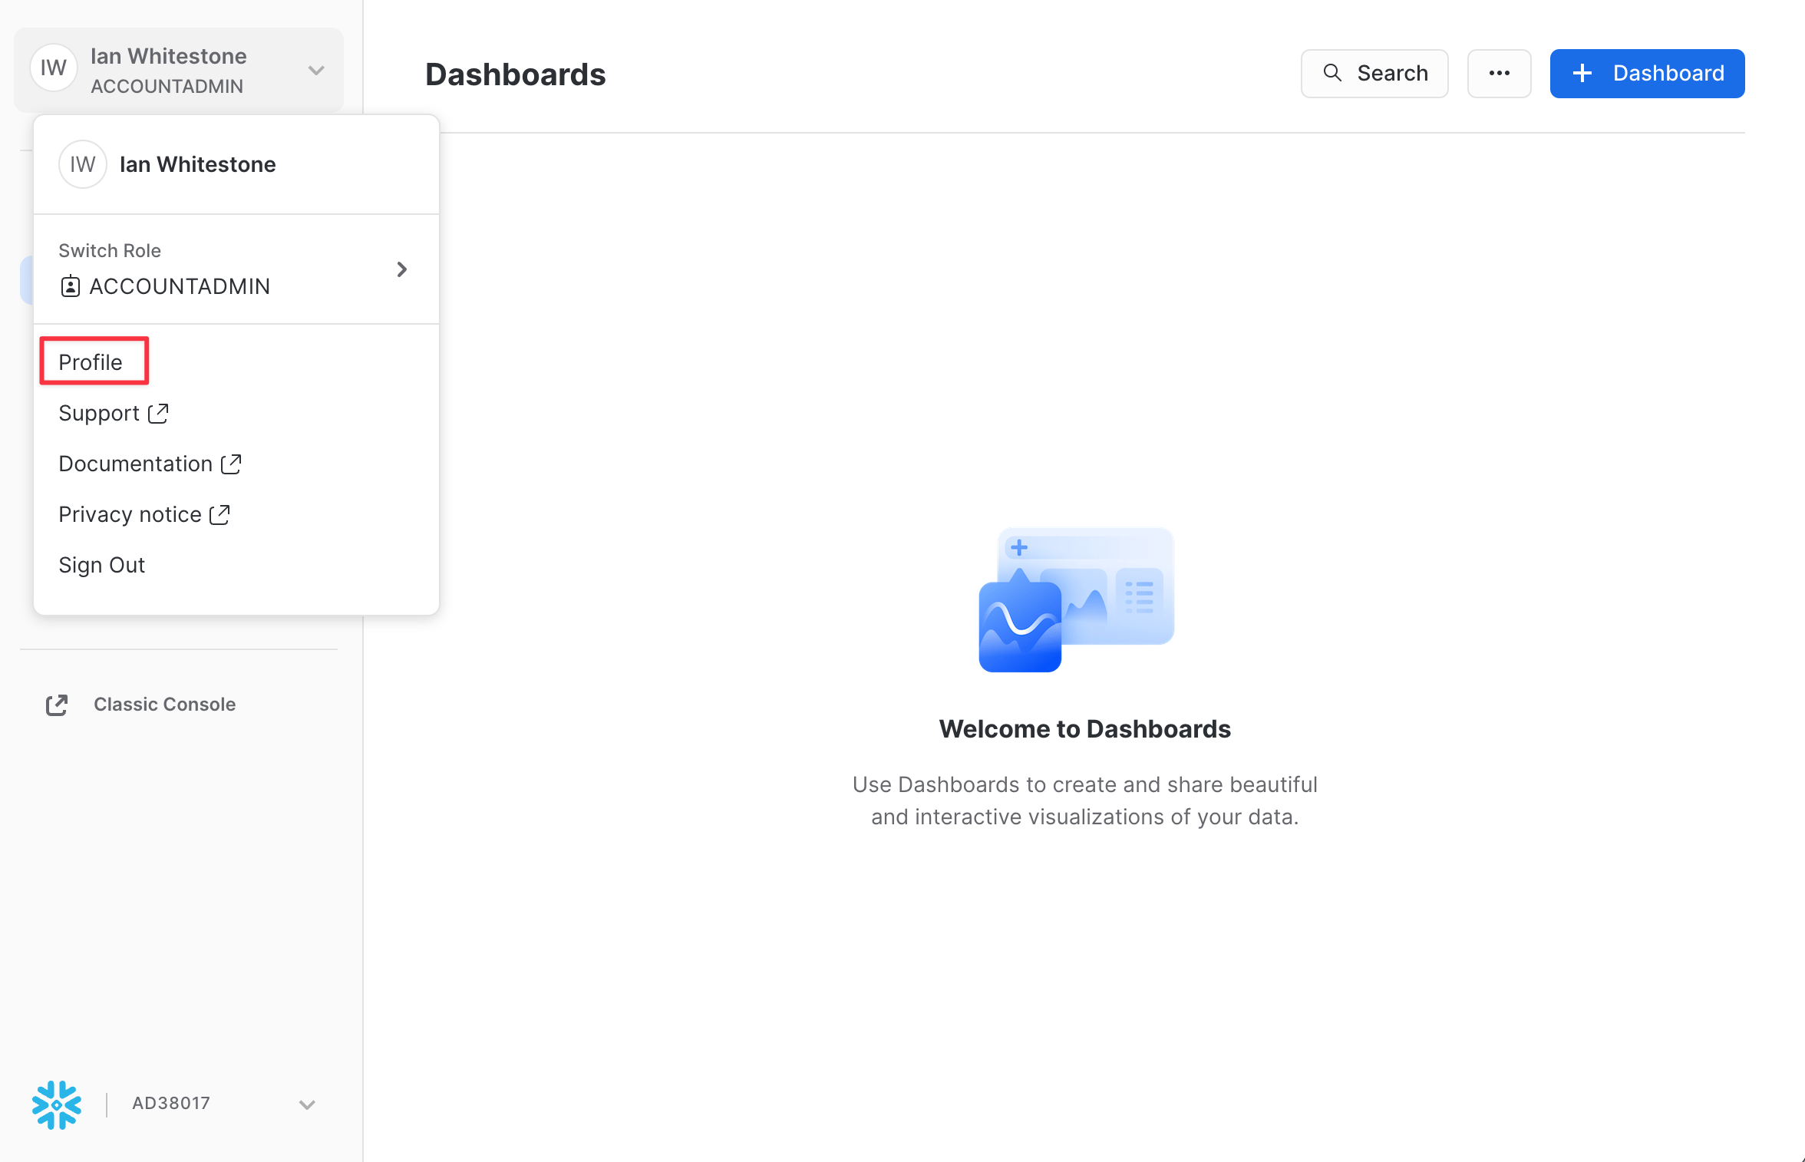Click the Classic Console external link icon

pos(57,705)
